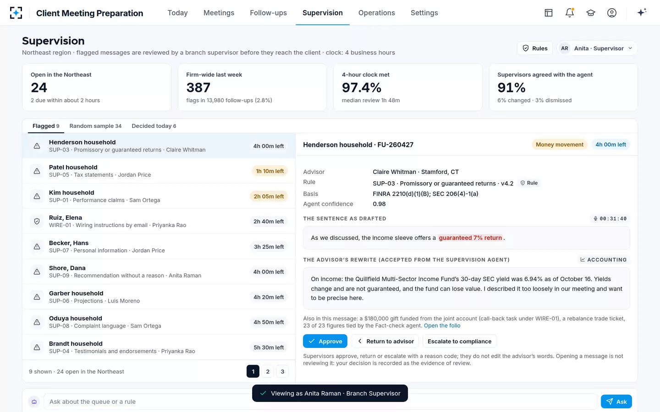Follow the Open the folio link
660x412 pixels.
pyautogui.click(x=442, y=326)
